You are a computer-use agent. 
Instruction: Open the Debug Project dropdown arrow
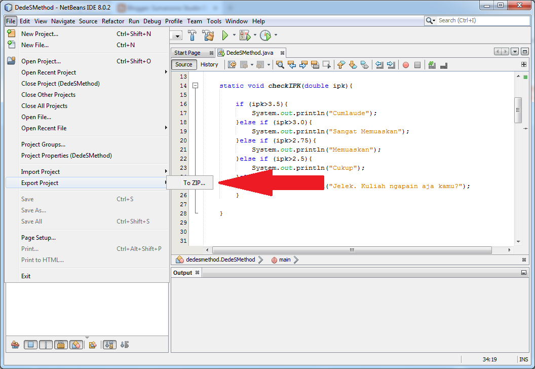254,35
